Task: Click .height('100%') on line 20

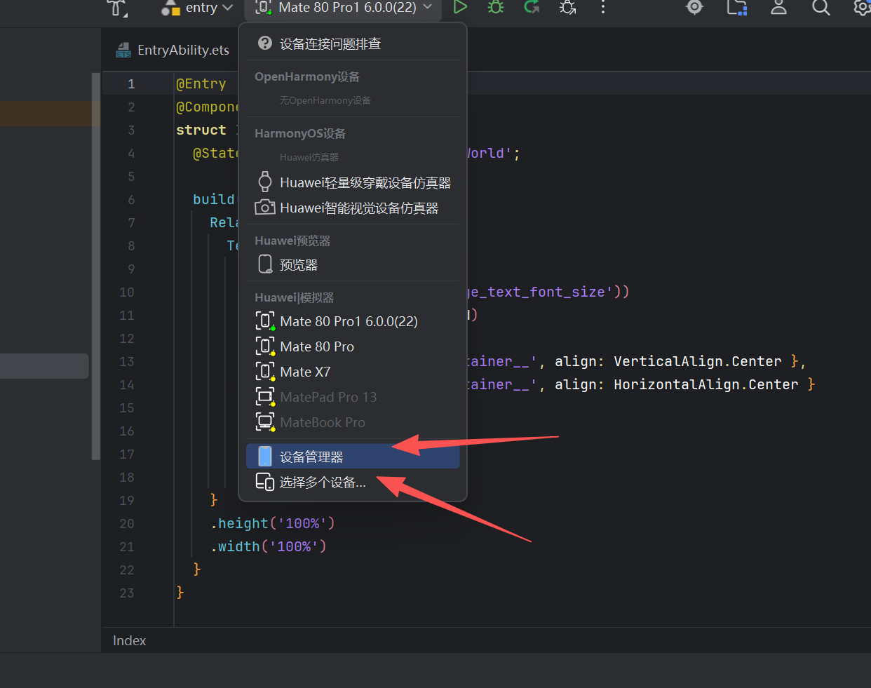Action: pos(273,523)
